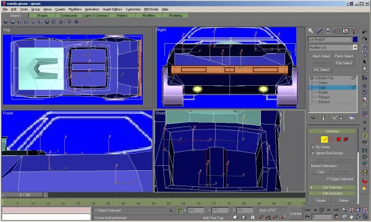This screenshot has height=222, width=371.
Task: Enable the By Vertex checkbox
Action: (x=313, y=147)
